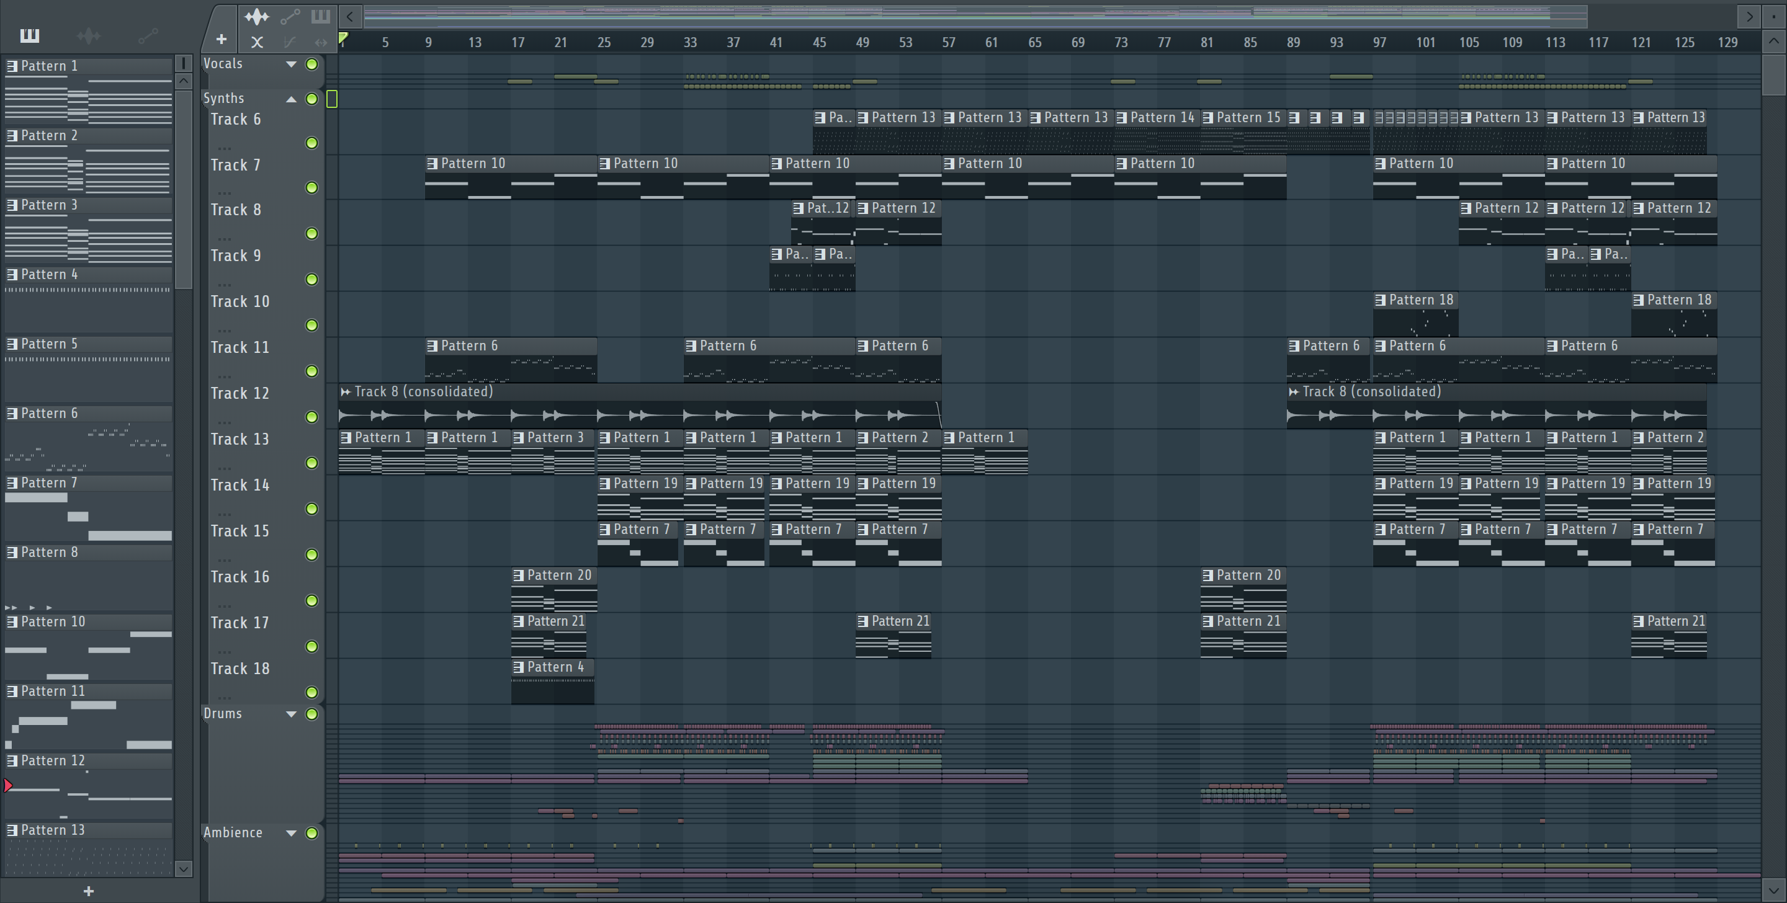Click the down arrow in the picker scrollbar

tap(183, 868)
